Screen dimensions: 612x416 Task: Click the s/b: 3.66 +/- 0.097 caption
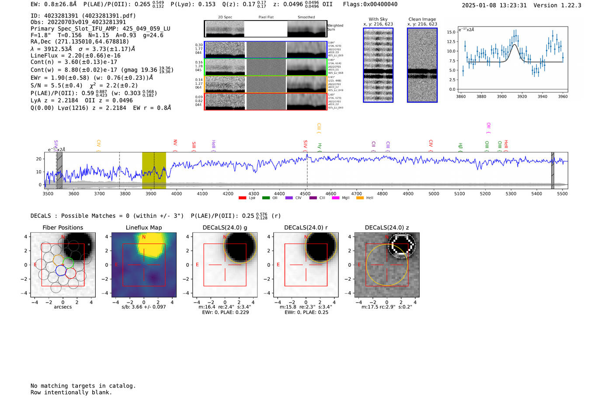click(144, 307)
